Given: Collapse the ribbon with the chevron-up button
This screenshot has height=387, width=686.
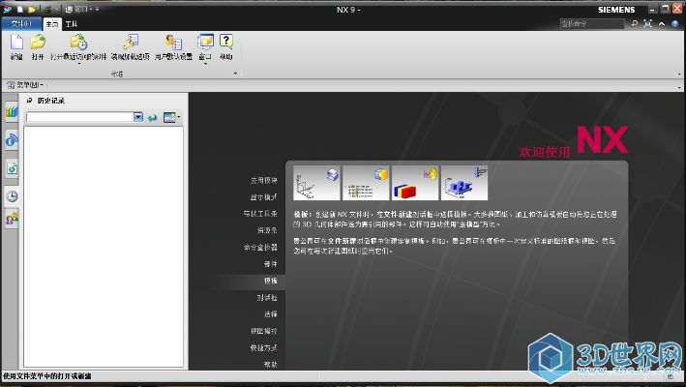Looking at the screenshot, I should point(662,23).
